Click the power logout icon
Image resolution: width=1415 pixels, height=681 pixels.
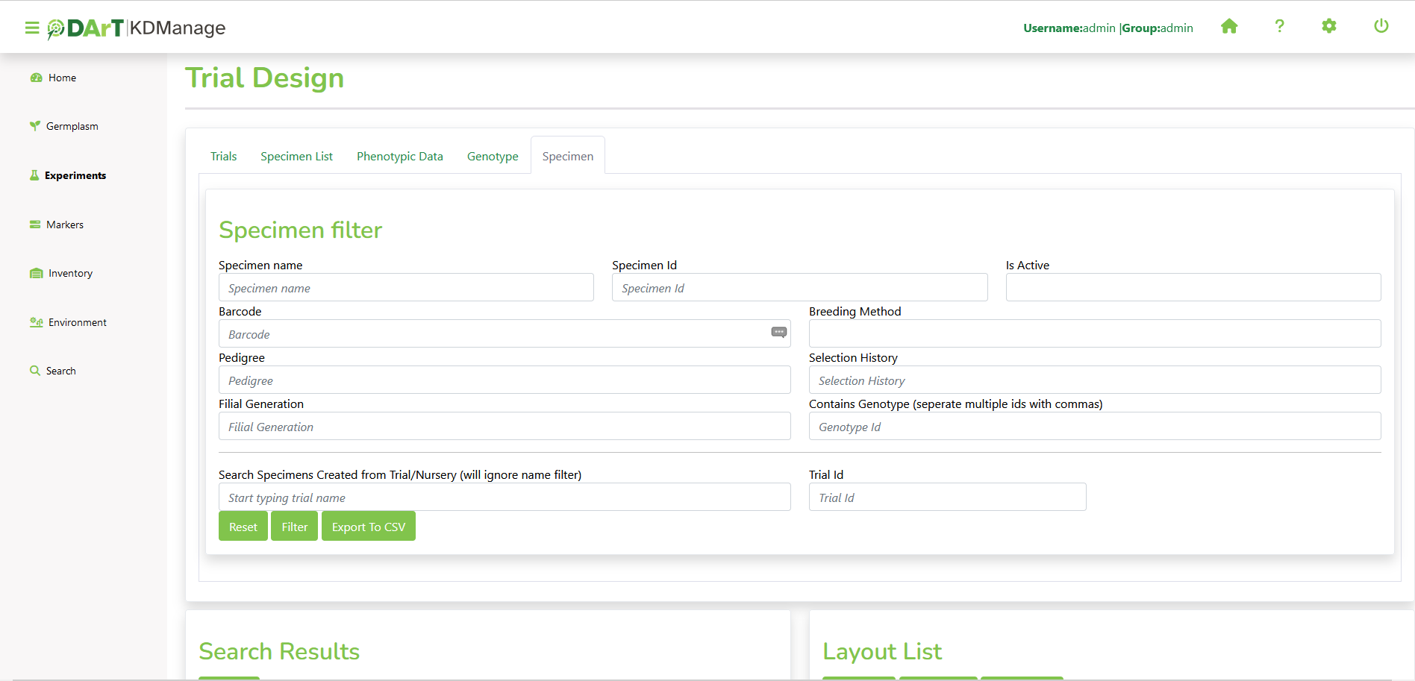pyautogui.click(x=1381, y=27)
